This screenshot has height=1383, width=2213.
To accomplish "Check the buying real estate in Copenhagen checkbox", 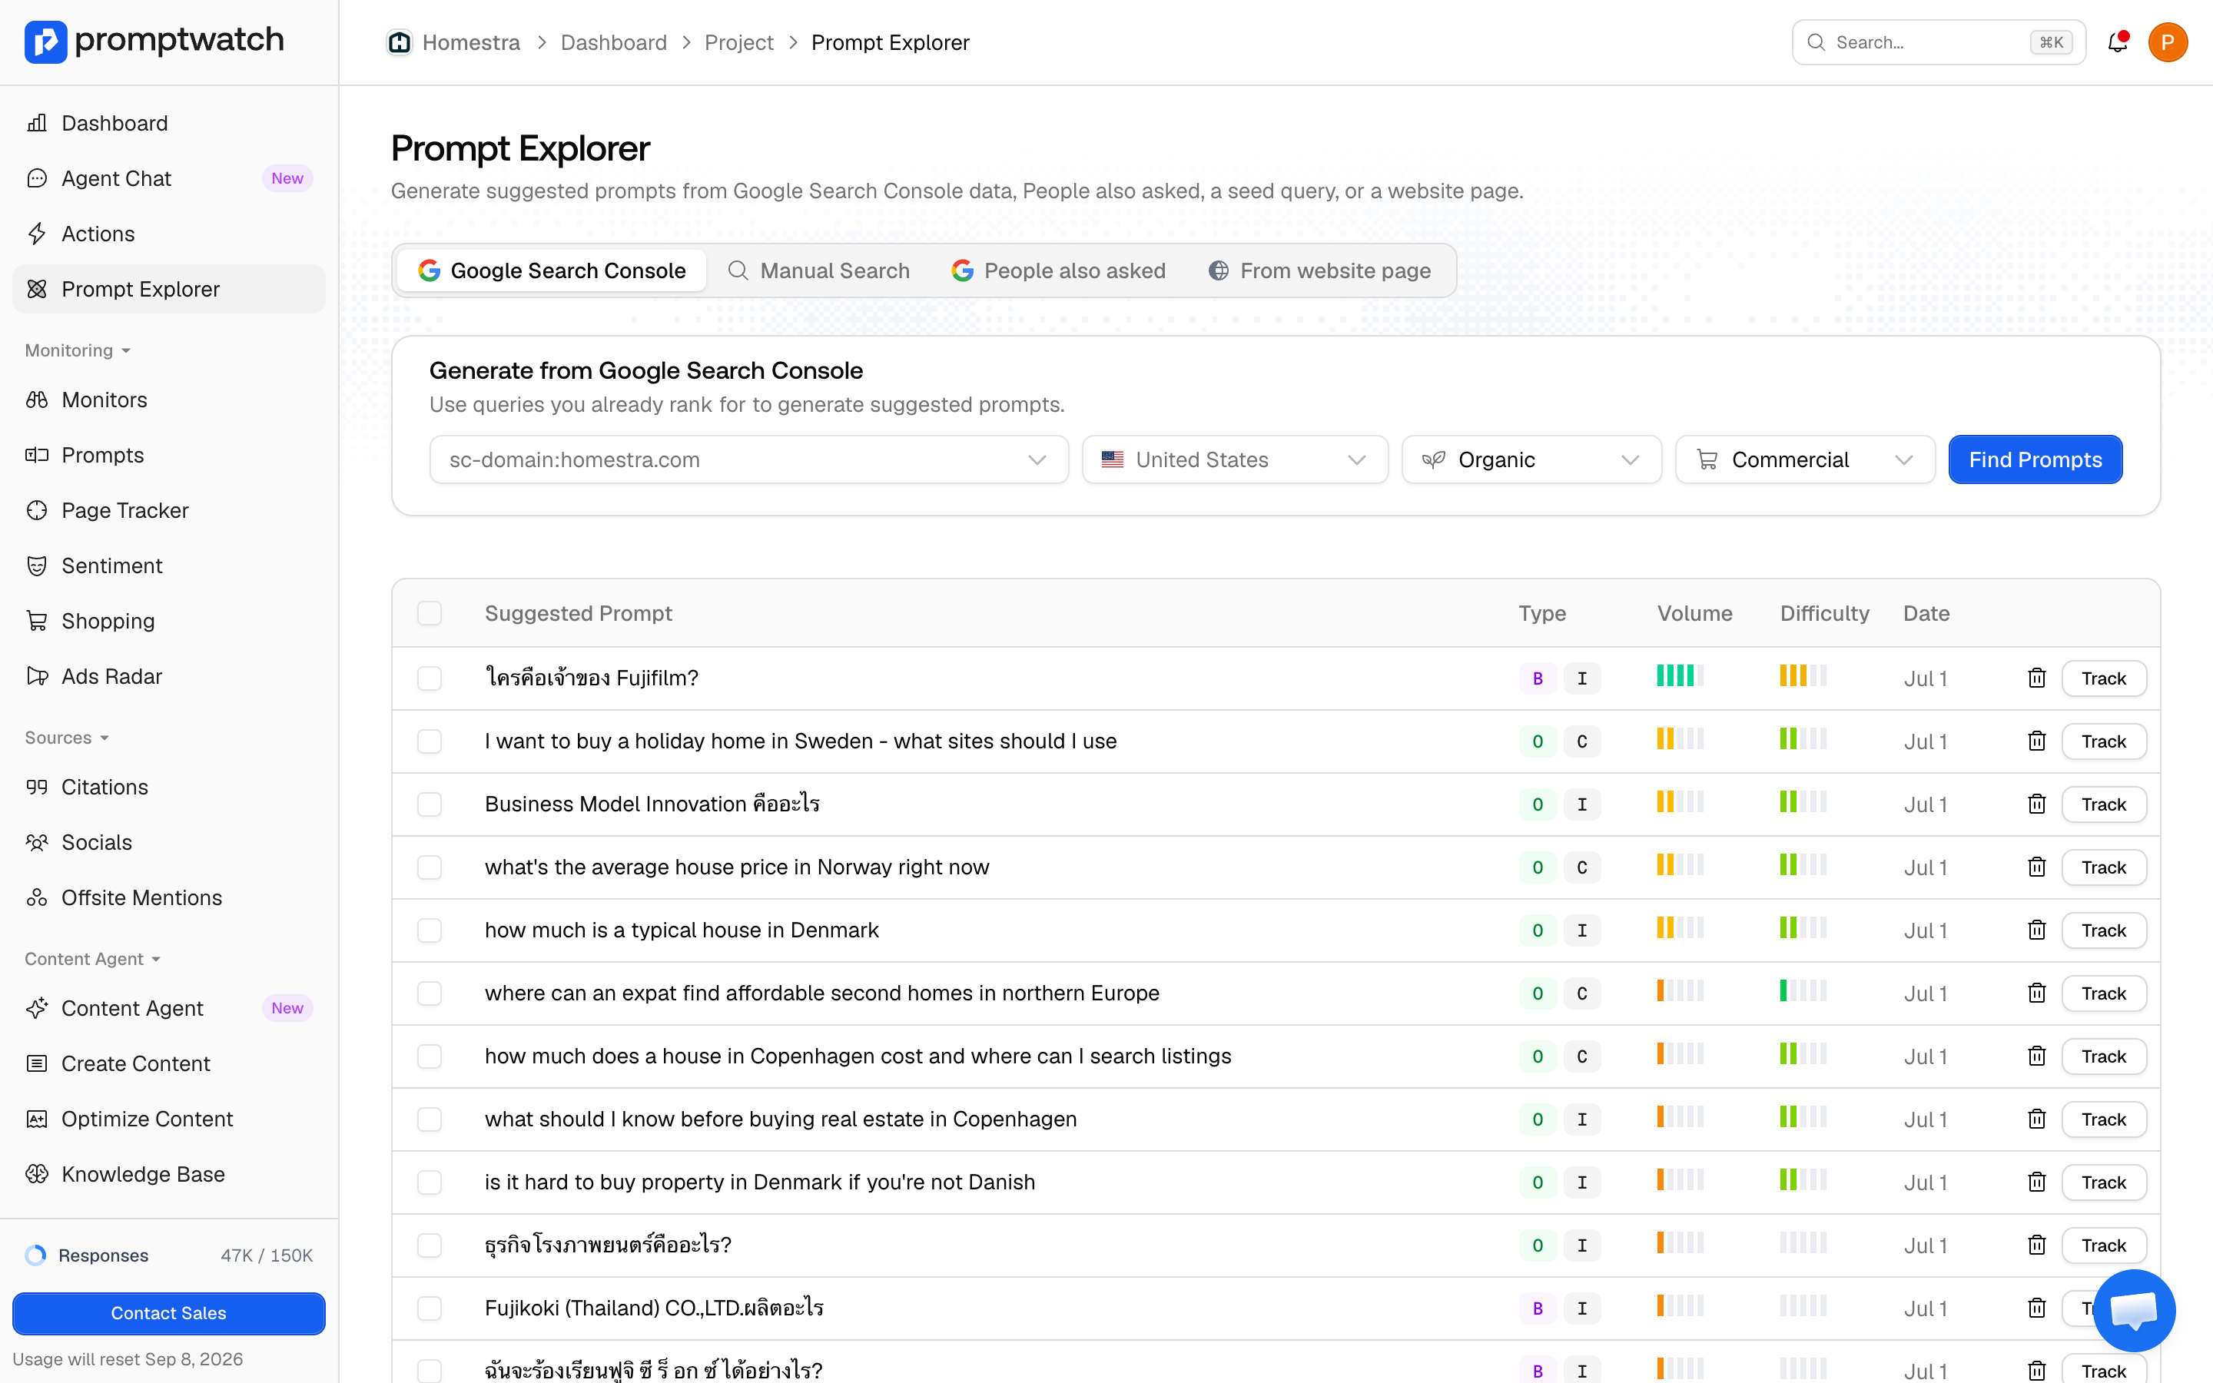I will point(429,1119).
